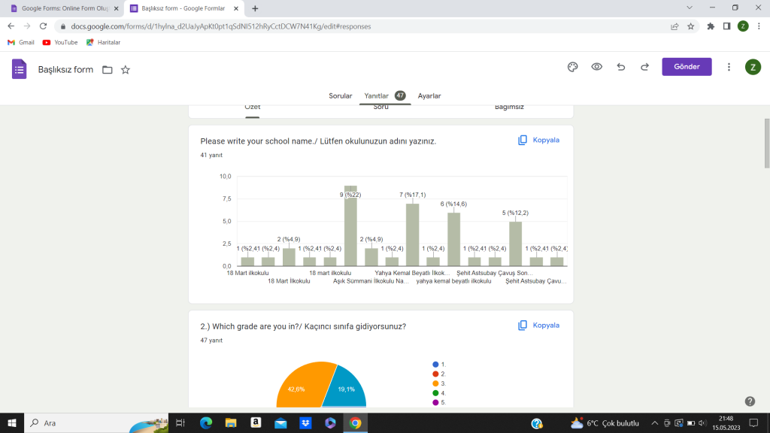Click the Redo arrow icon
The height and width of the screenshot is (433, 770).
[644, 67]
